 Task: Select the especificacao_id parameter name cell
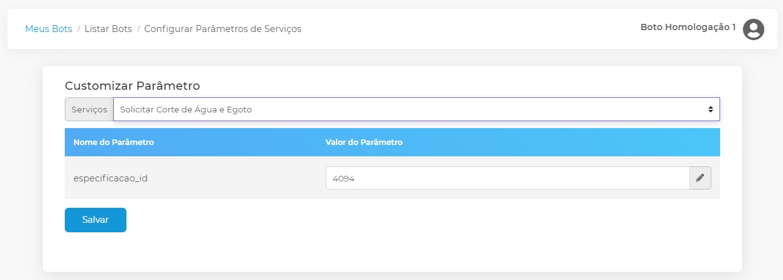pos(111,178)
